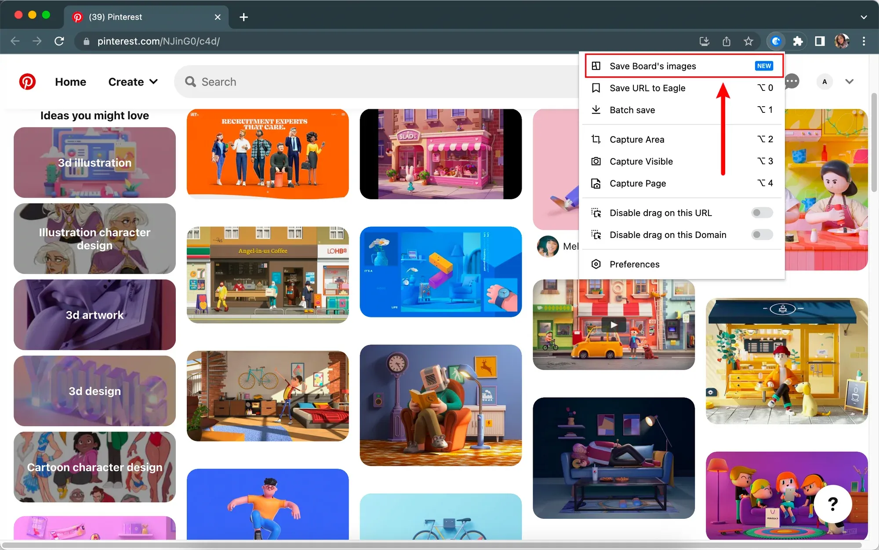Image resolution: width=879 pixels, height=550 pixels.
Task: Toggle Disable drag on this Domain
Action: click(x=762, y=235)
